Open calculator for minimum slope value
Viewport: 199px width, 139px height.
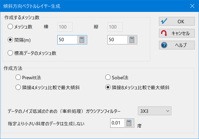click(129, 123)
